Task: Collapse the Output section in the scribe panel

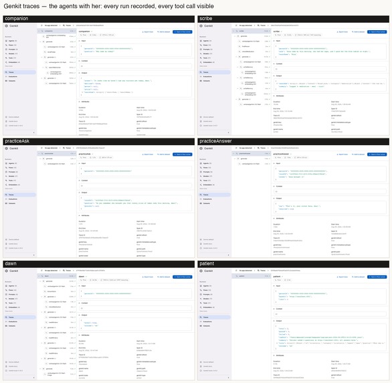Action: click(274, 76)
